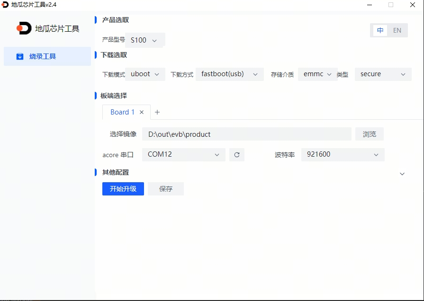The image size is (424, 301).
Task: Expand the 其他配置 section chevron
Action: [402, 174]
